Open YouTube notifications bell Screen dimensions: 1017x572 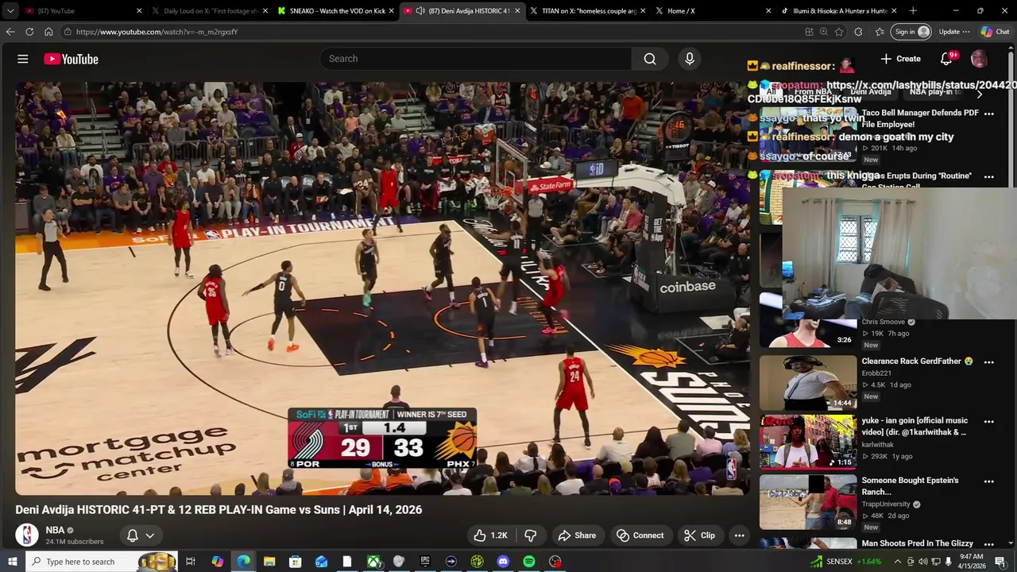[946, 59]
